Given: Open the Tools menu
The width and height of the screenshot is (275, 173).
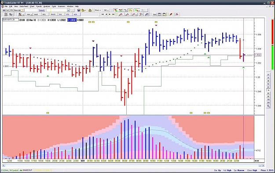Looking at the screenshot, I should (54, 6).
